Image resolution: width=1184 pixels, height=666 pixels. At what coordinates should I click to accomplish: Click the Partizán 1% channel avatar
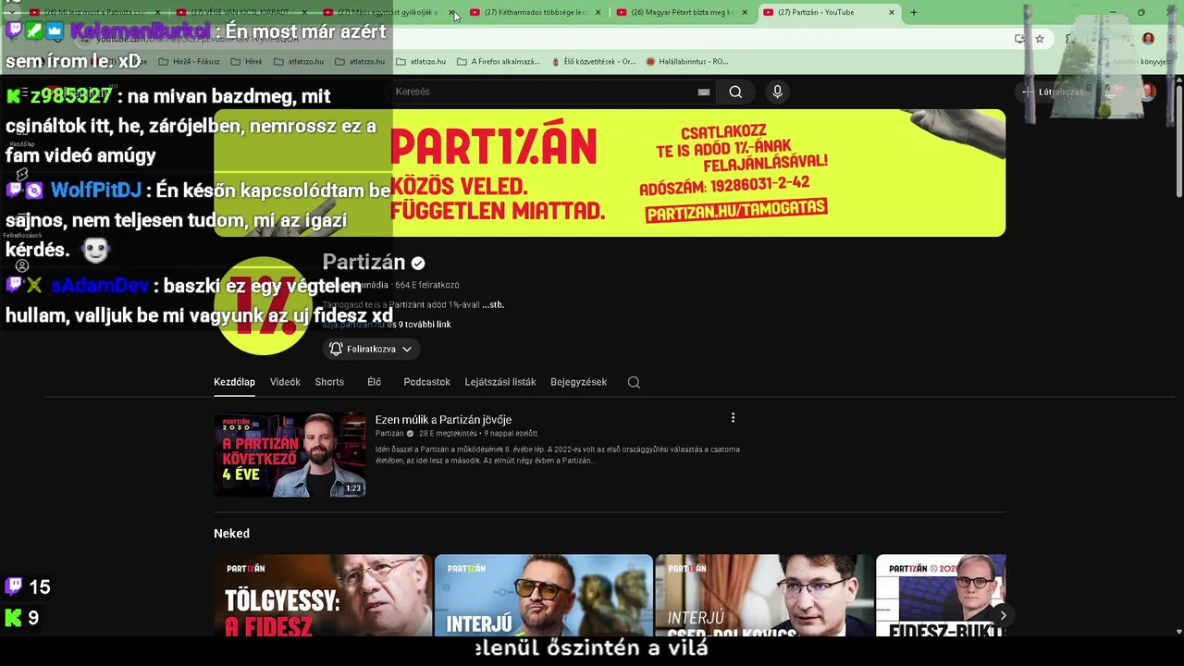pyautogui.click(x=264, y=305)
